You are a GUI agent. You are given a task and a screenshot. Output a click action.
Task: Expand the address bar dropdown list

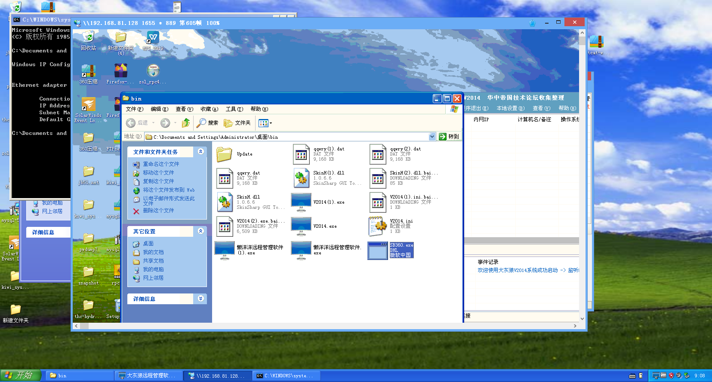tap(432, 137)
